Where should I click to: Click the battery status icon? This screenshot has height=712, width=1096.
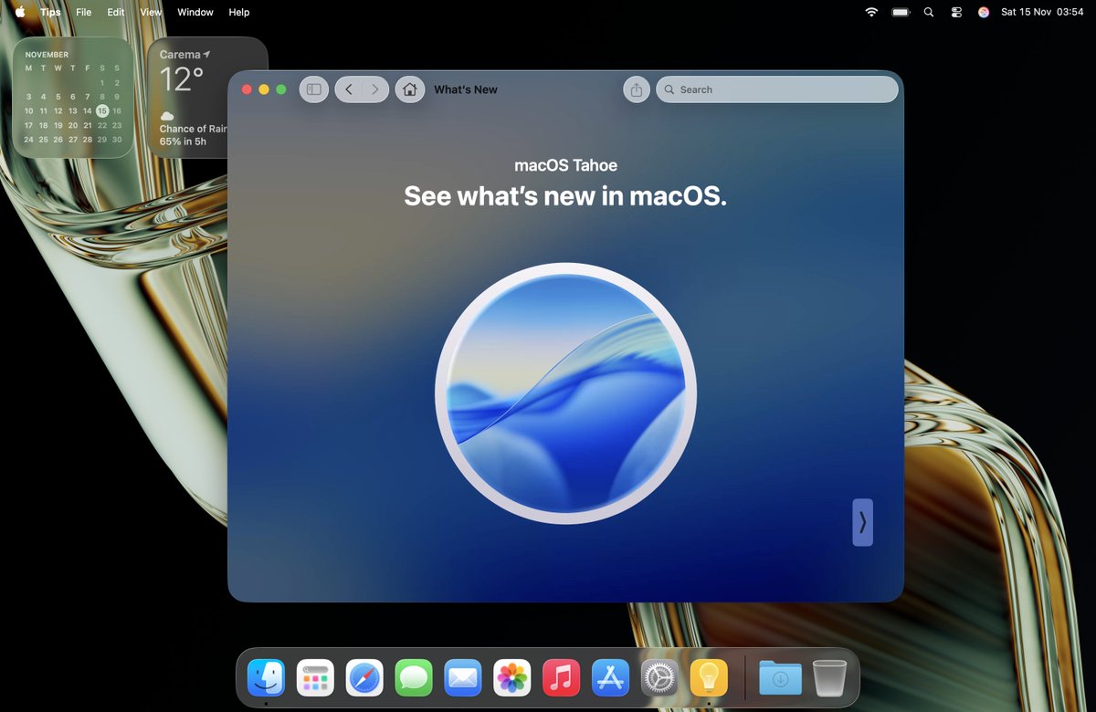(x=901, y=12)
